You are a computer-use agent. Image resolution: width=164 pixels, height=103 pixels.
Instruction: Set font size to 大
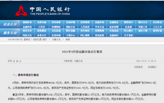coord(14,61)
